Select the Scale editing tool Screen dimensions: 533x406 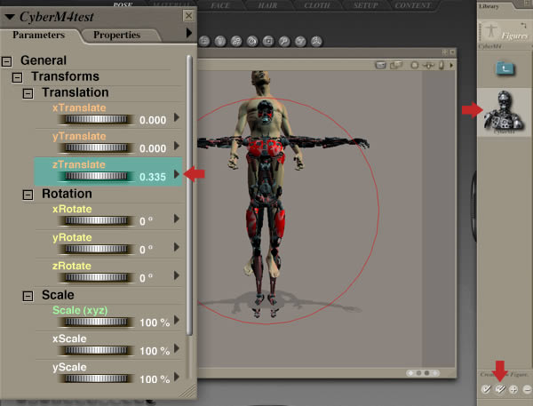click(204, 41)
